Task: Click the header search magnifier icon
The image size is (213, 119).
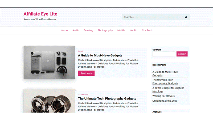Action: pyautogui.click(x=186, y=17)
